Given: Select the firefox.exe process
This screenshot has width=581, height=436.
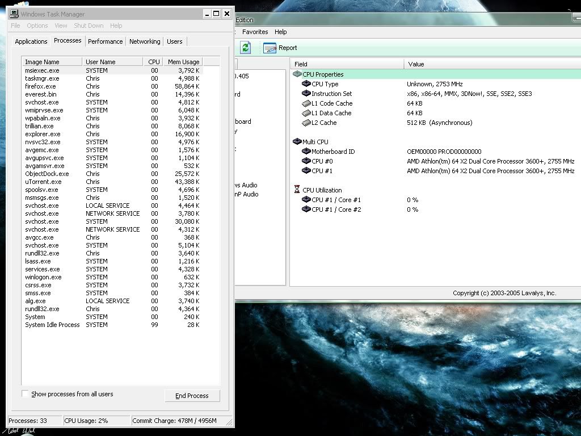Looking at the screenshot, I should coord(113,86).
